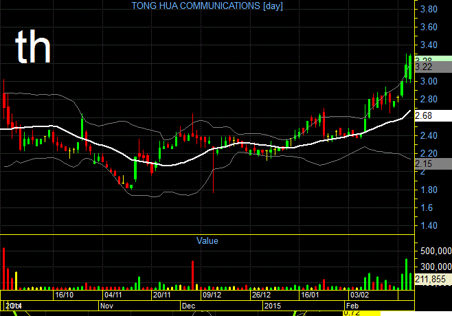Select the 3.40 price axis label

pos(429,45)
